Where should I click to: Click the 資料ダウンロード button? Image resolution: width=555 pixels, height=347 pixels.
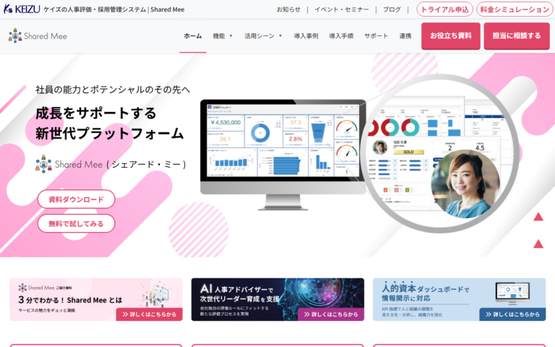[x=76, y=199]
